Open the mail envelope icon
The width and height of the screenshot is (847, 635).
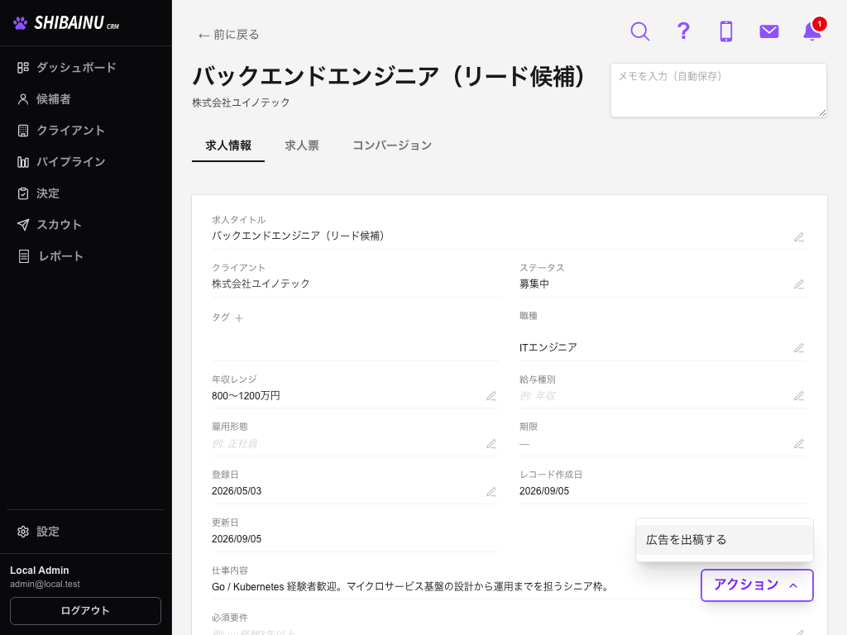768,31
